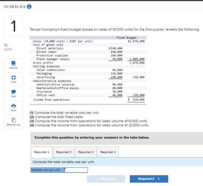Click the Advertising value 100,000

[116, 77]
